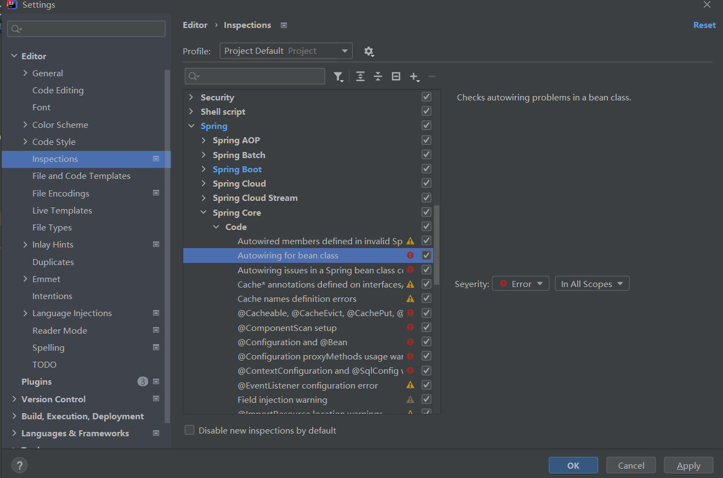Click the Plugins update count badge
This screenshot has width=723, height=478.
[143, 381]
